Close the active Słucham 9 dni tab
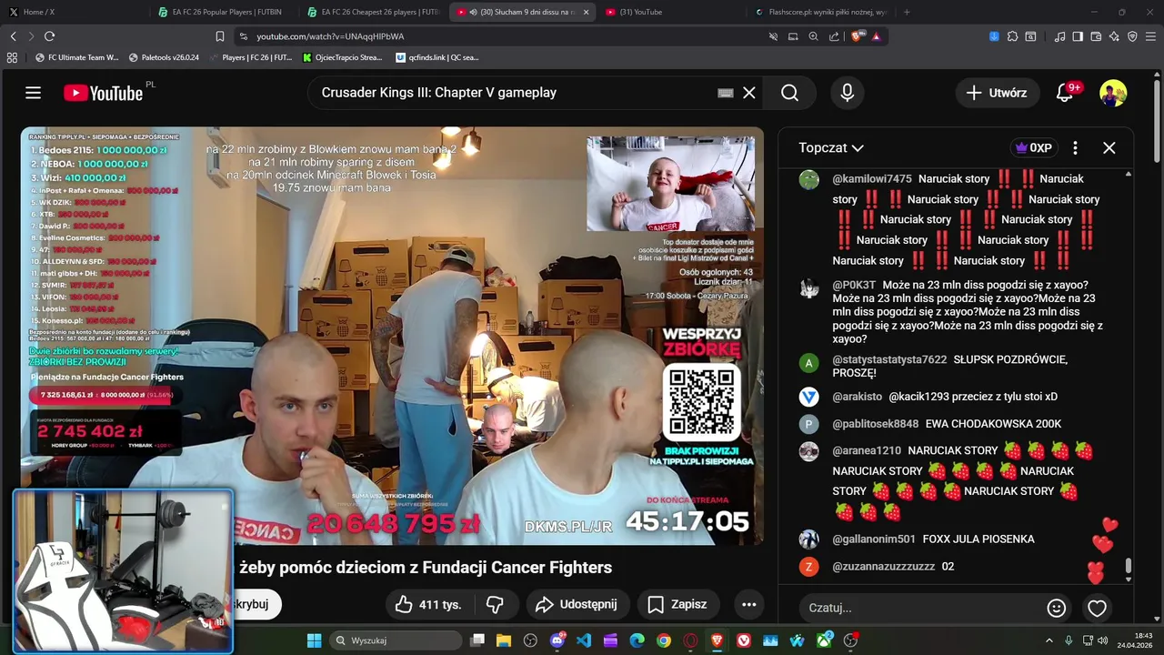This screenshot has width=1164, height=655. 586,12
